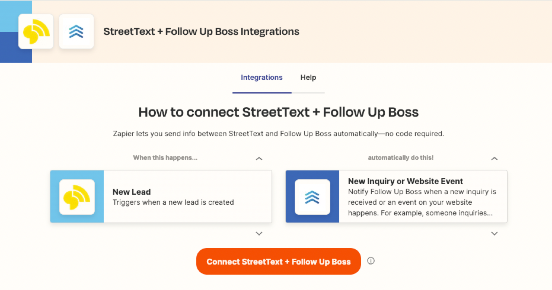Switch to the Integrations tab
The height and width of the screenshot is (290, 552).
click(262, 78)
